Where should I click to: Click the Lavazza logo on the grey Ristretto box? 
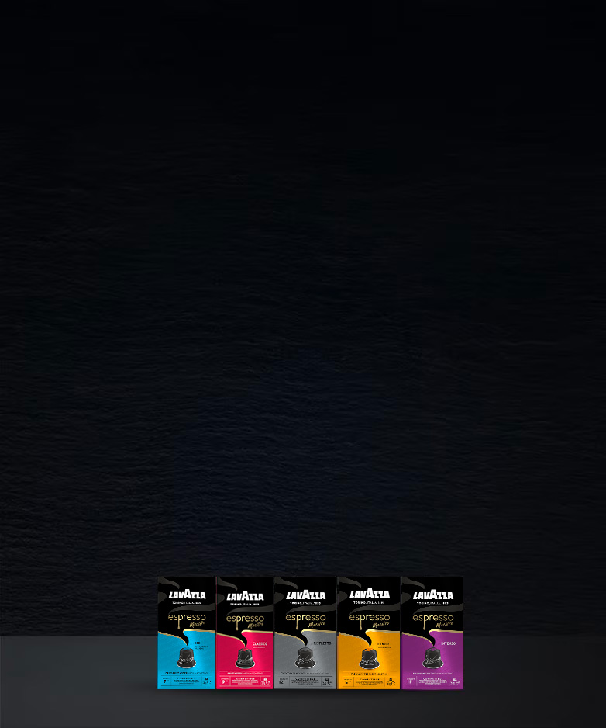coord(305,596)
